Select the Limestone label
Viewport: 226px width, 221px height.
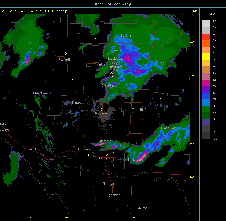point(40,93)
